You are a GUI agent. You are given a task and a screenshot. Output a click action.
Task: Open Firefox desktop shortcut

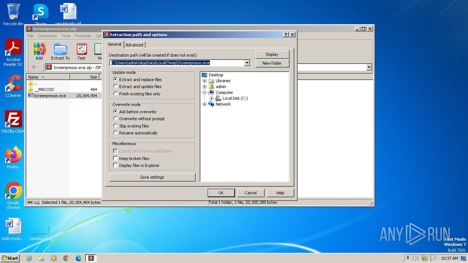[x=13, y=157]
